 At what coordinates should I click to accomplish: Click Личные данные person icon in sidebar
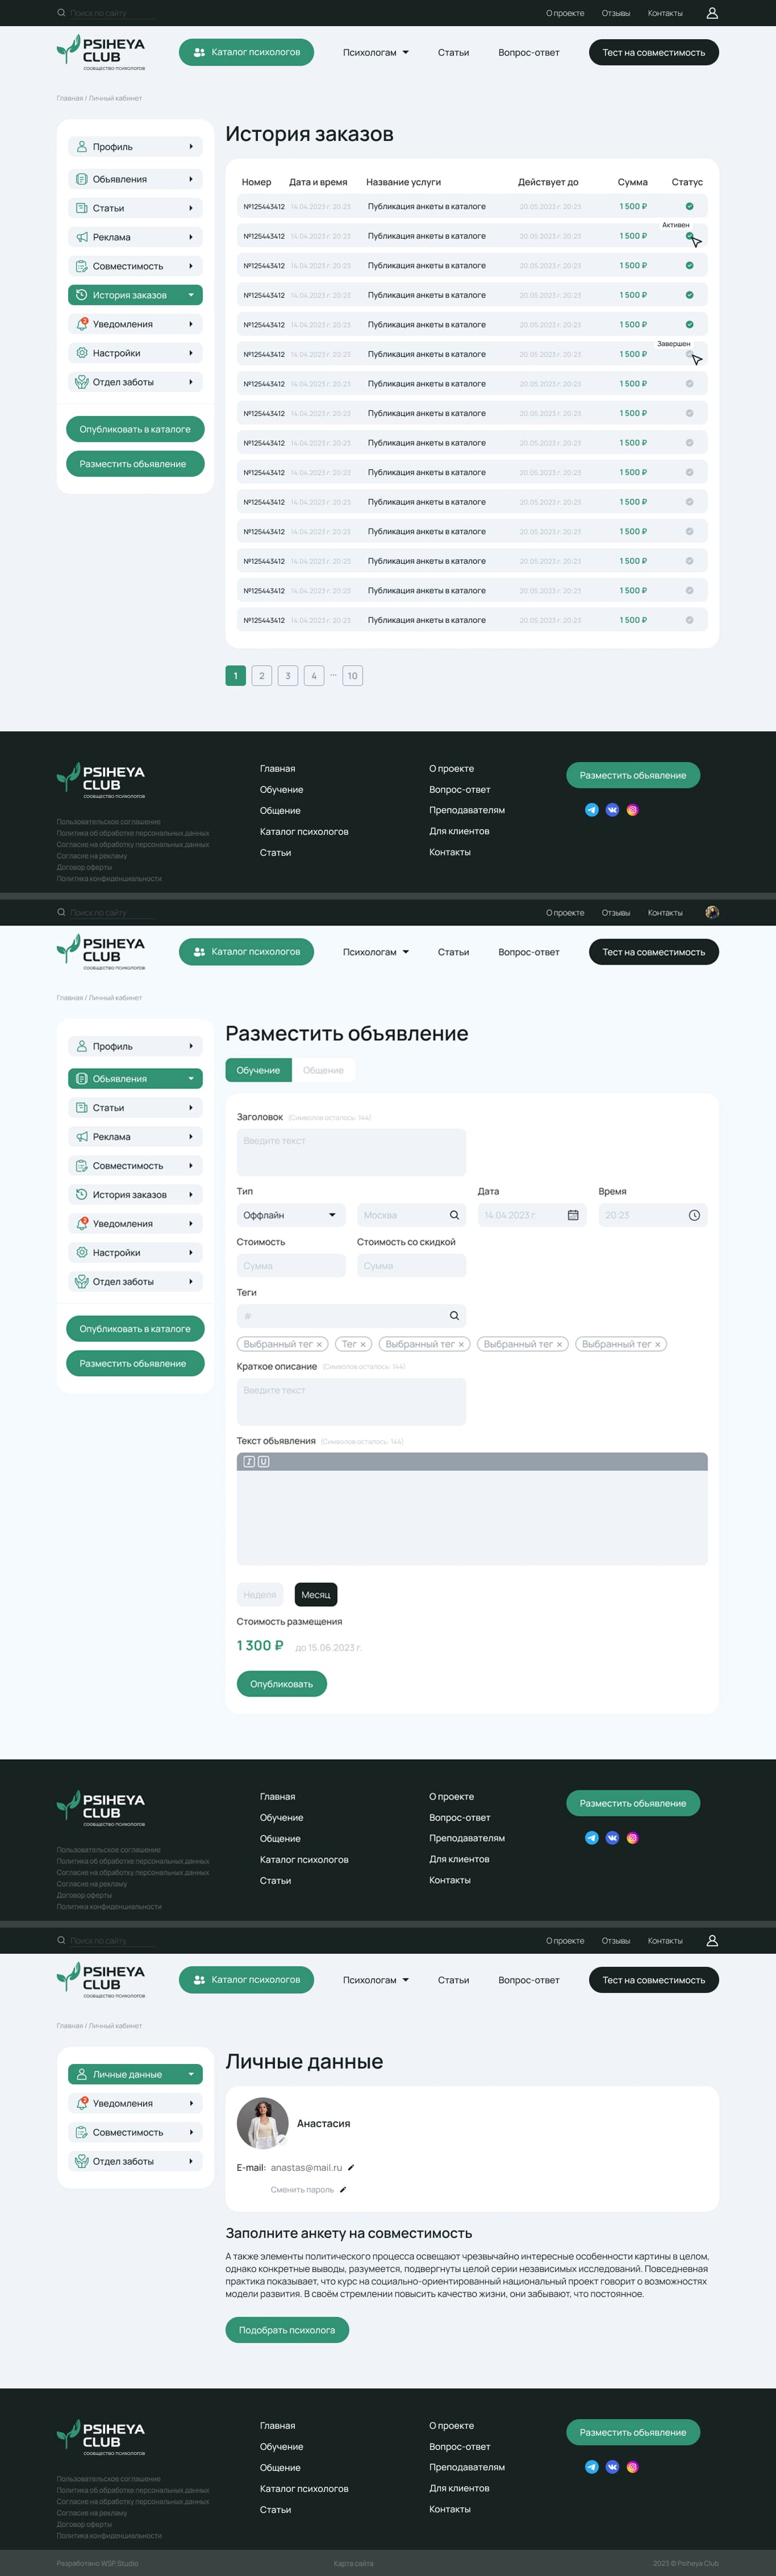click(x=82, y=2074)
